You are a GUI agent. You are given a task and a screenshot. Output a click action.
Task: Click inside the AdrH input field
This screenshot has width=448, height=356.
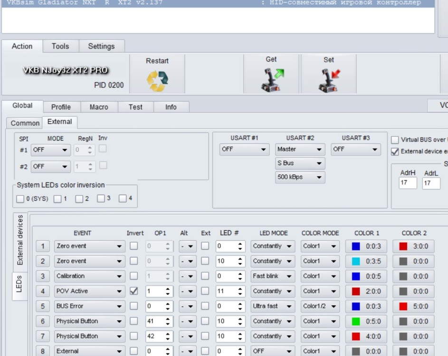[407, 184]
